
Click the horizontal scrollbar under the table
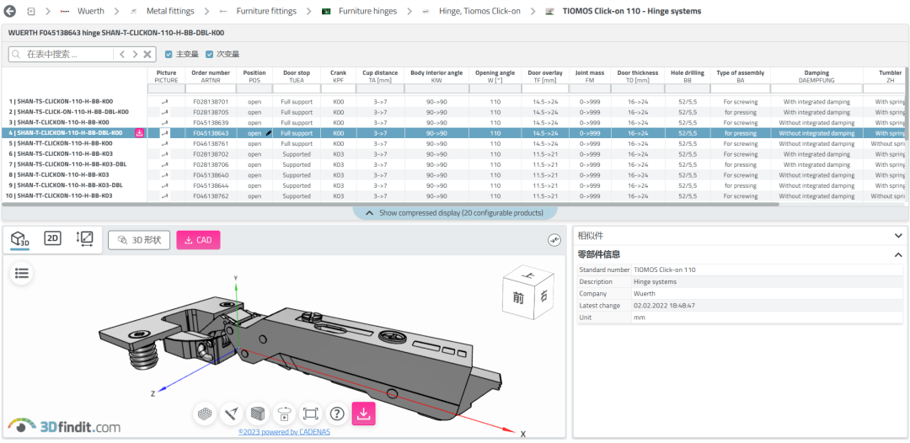coord(390,204)
